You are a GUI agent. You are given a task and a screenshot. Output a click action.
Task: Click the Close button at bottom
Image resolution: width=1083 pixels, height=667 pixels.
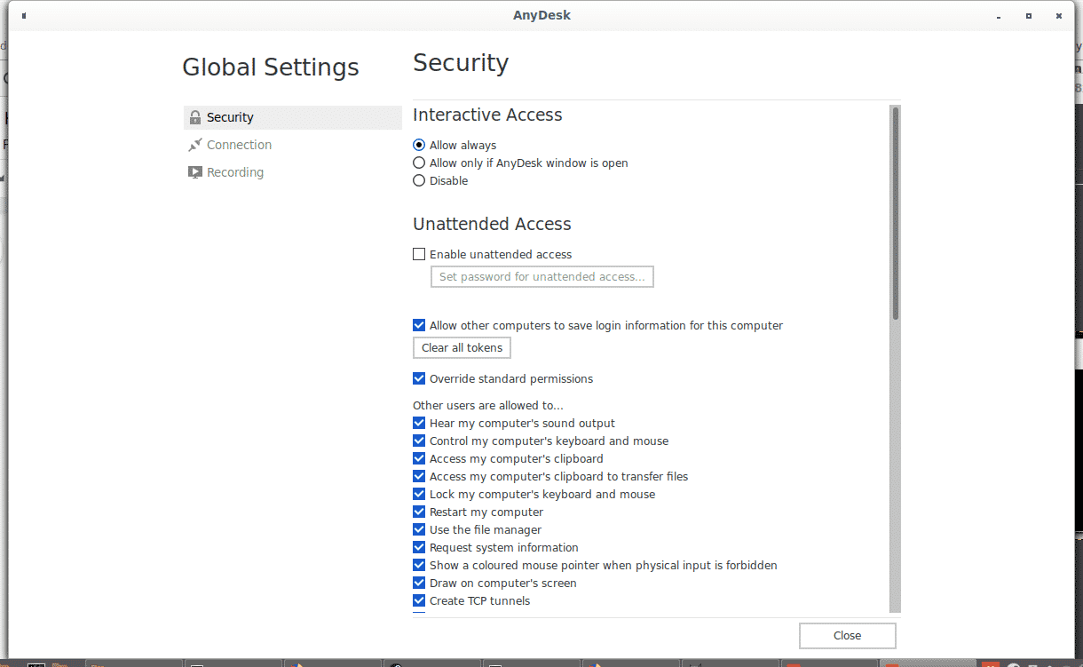(847, 636)
